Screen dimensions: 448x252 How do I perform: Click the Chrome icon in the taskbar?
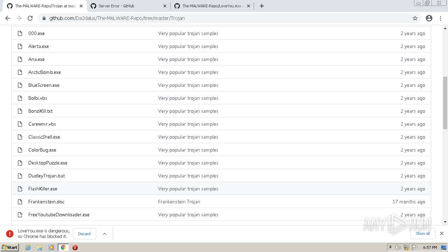[63, 247]
